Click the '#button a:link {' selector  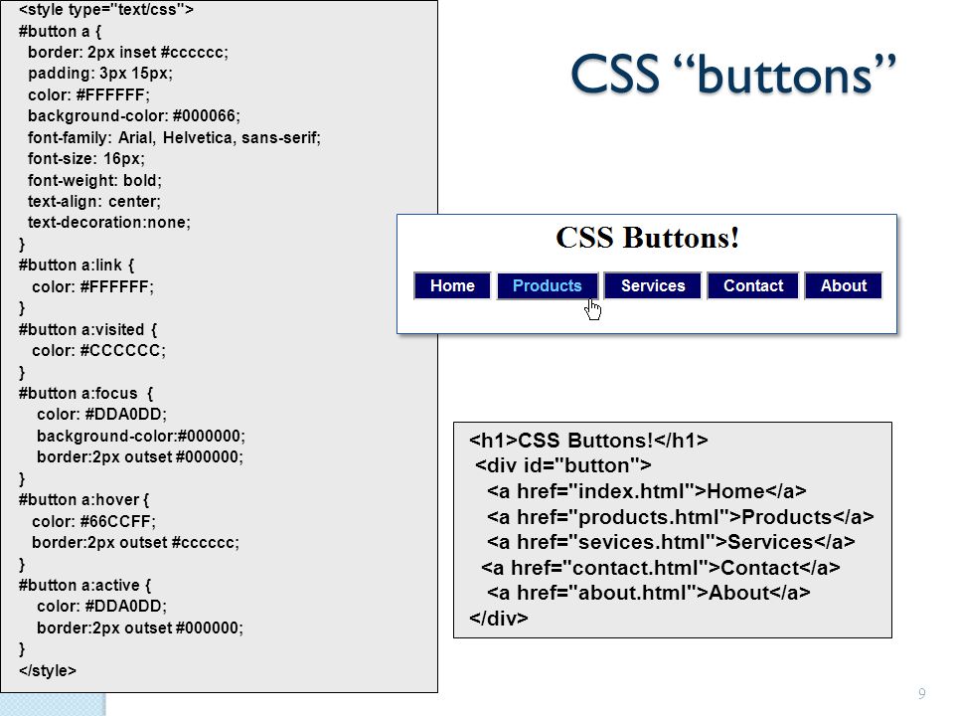[77, 266]
